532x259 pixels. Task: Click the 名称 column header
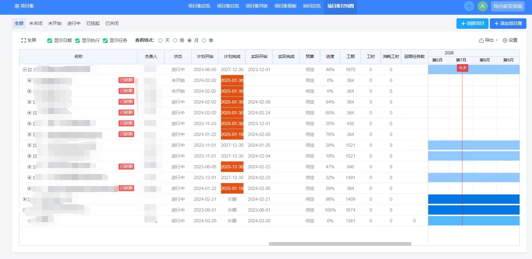coord(78,56)
